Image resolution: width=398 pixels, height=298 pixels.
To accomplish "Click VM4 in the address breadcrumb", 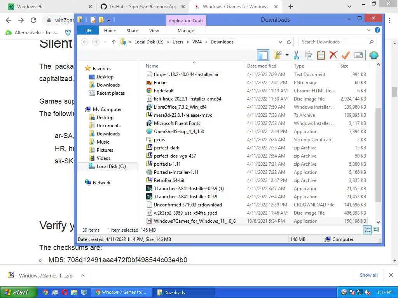I will 197,42.
